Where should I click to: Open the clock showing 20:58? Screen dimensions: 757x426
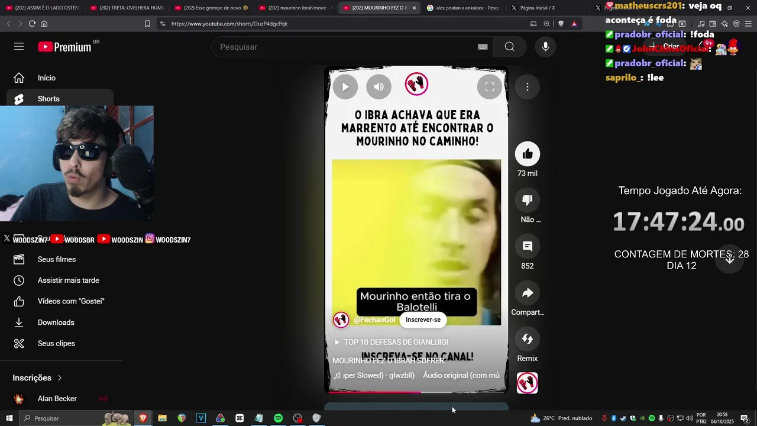tap(722, 418)
